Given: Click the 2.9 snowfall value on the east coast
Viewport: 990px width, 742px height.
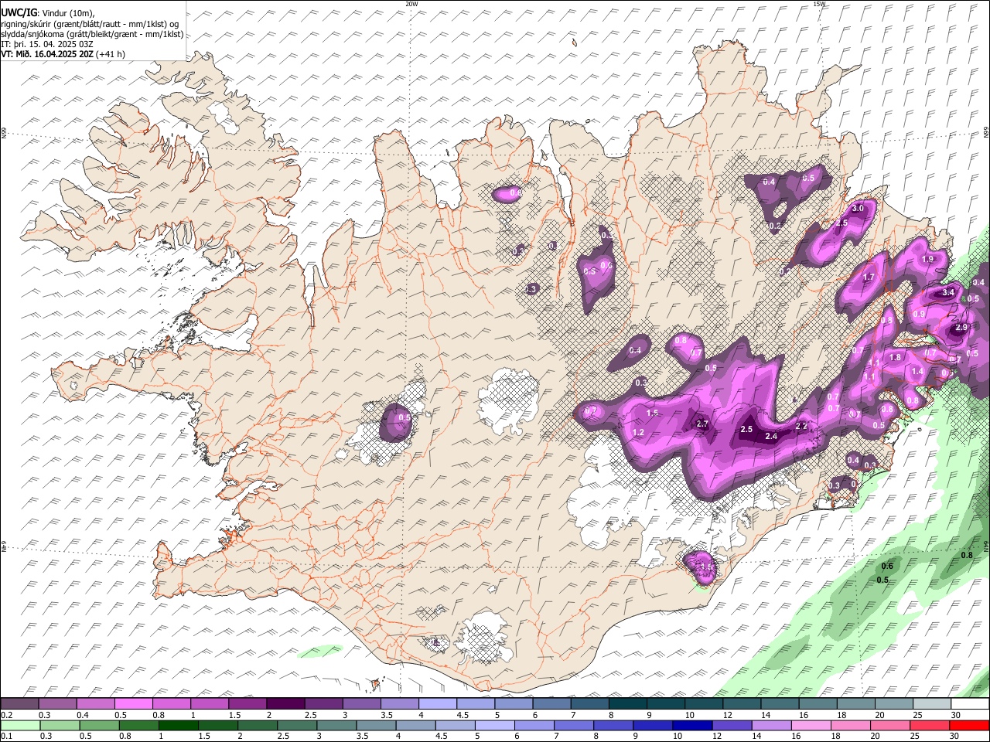Looking at the screenshot, I should (x=961, y=328).
